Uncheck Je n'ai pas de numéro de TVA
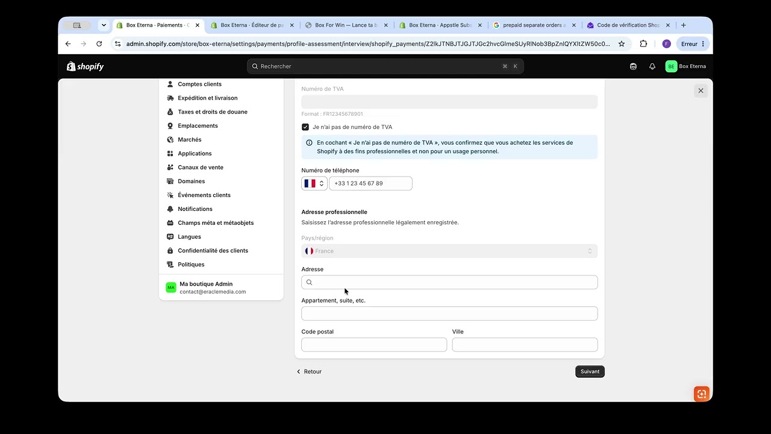This screenshot has height=434, width=771. (305, 127)
